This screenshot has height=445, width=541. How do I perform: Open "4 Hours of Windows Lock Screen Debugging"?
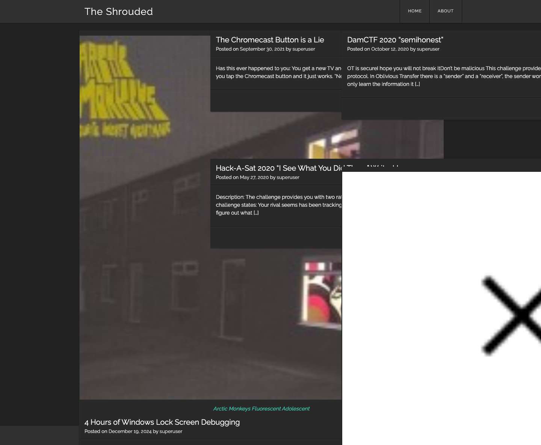pyautogui.click(x=162, y=422)
